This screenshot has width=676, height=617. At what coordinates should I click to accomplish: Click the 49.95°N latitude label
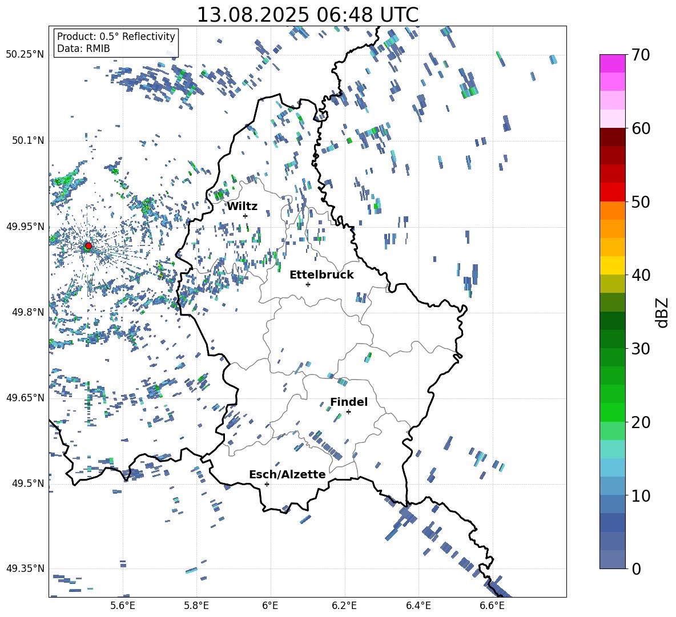click(x=25, y=227)
